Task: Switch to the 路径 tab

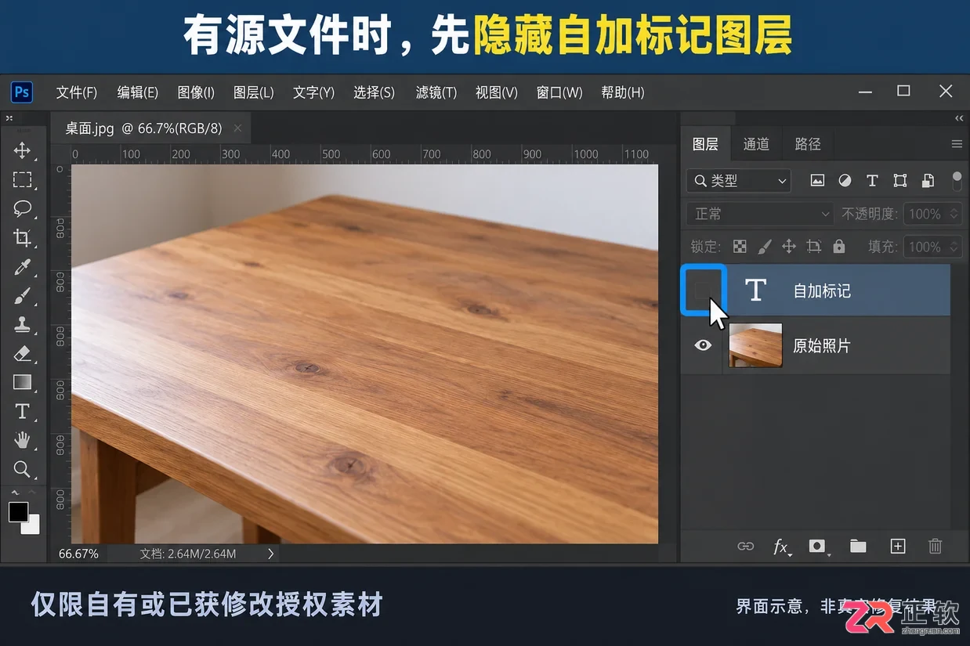Action: 808,144
